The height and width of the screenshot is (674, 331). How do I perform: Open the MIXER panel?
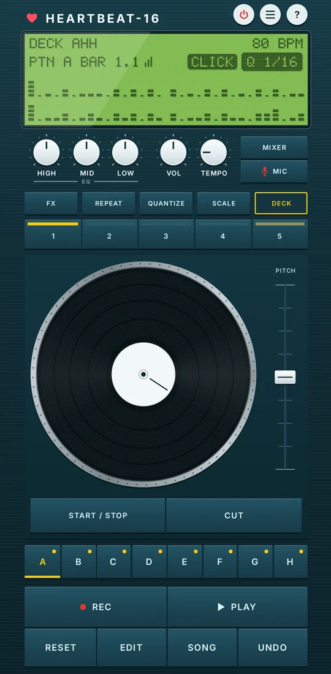pos(274,147)
